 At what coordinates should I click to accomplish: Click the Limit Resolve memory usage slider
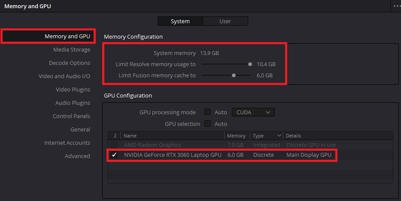250,64
